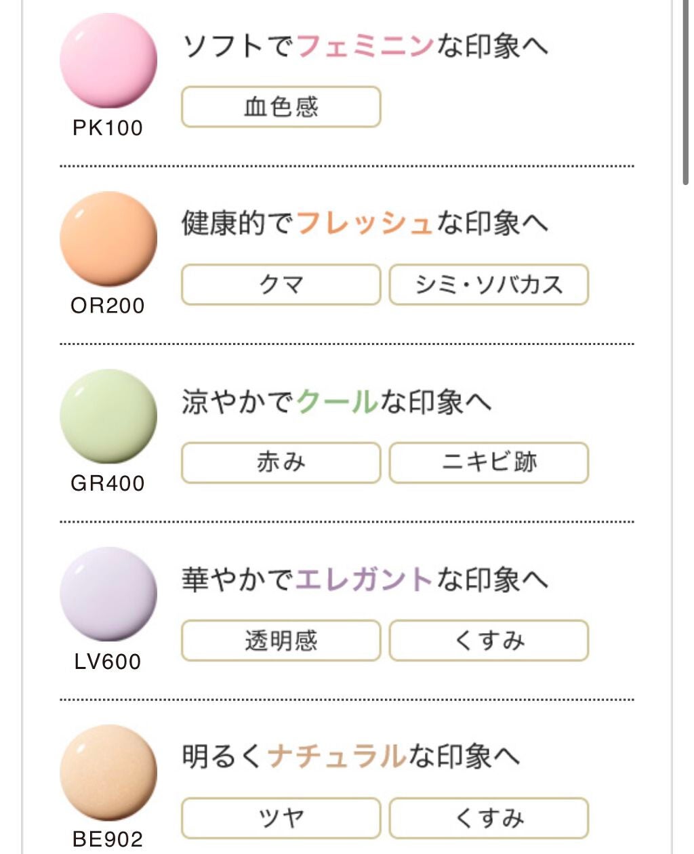Tap the くすみ tag under BE902
Image resolution: width=694 pixels, height=854 pixels.
tap(489, 818)
